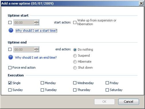Click the Uptime end time spinner arrows
Screen dimensions: 145x109
(x=37, y=49)
